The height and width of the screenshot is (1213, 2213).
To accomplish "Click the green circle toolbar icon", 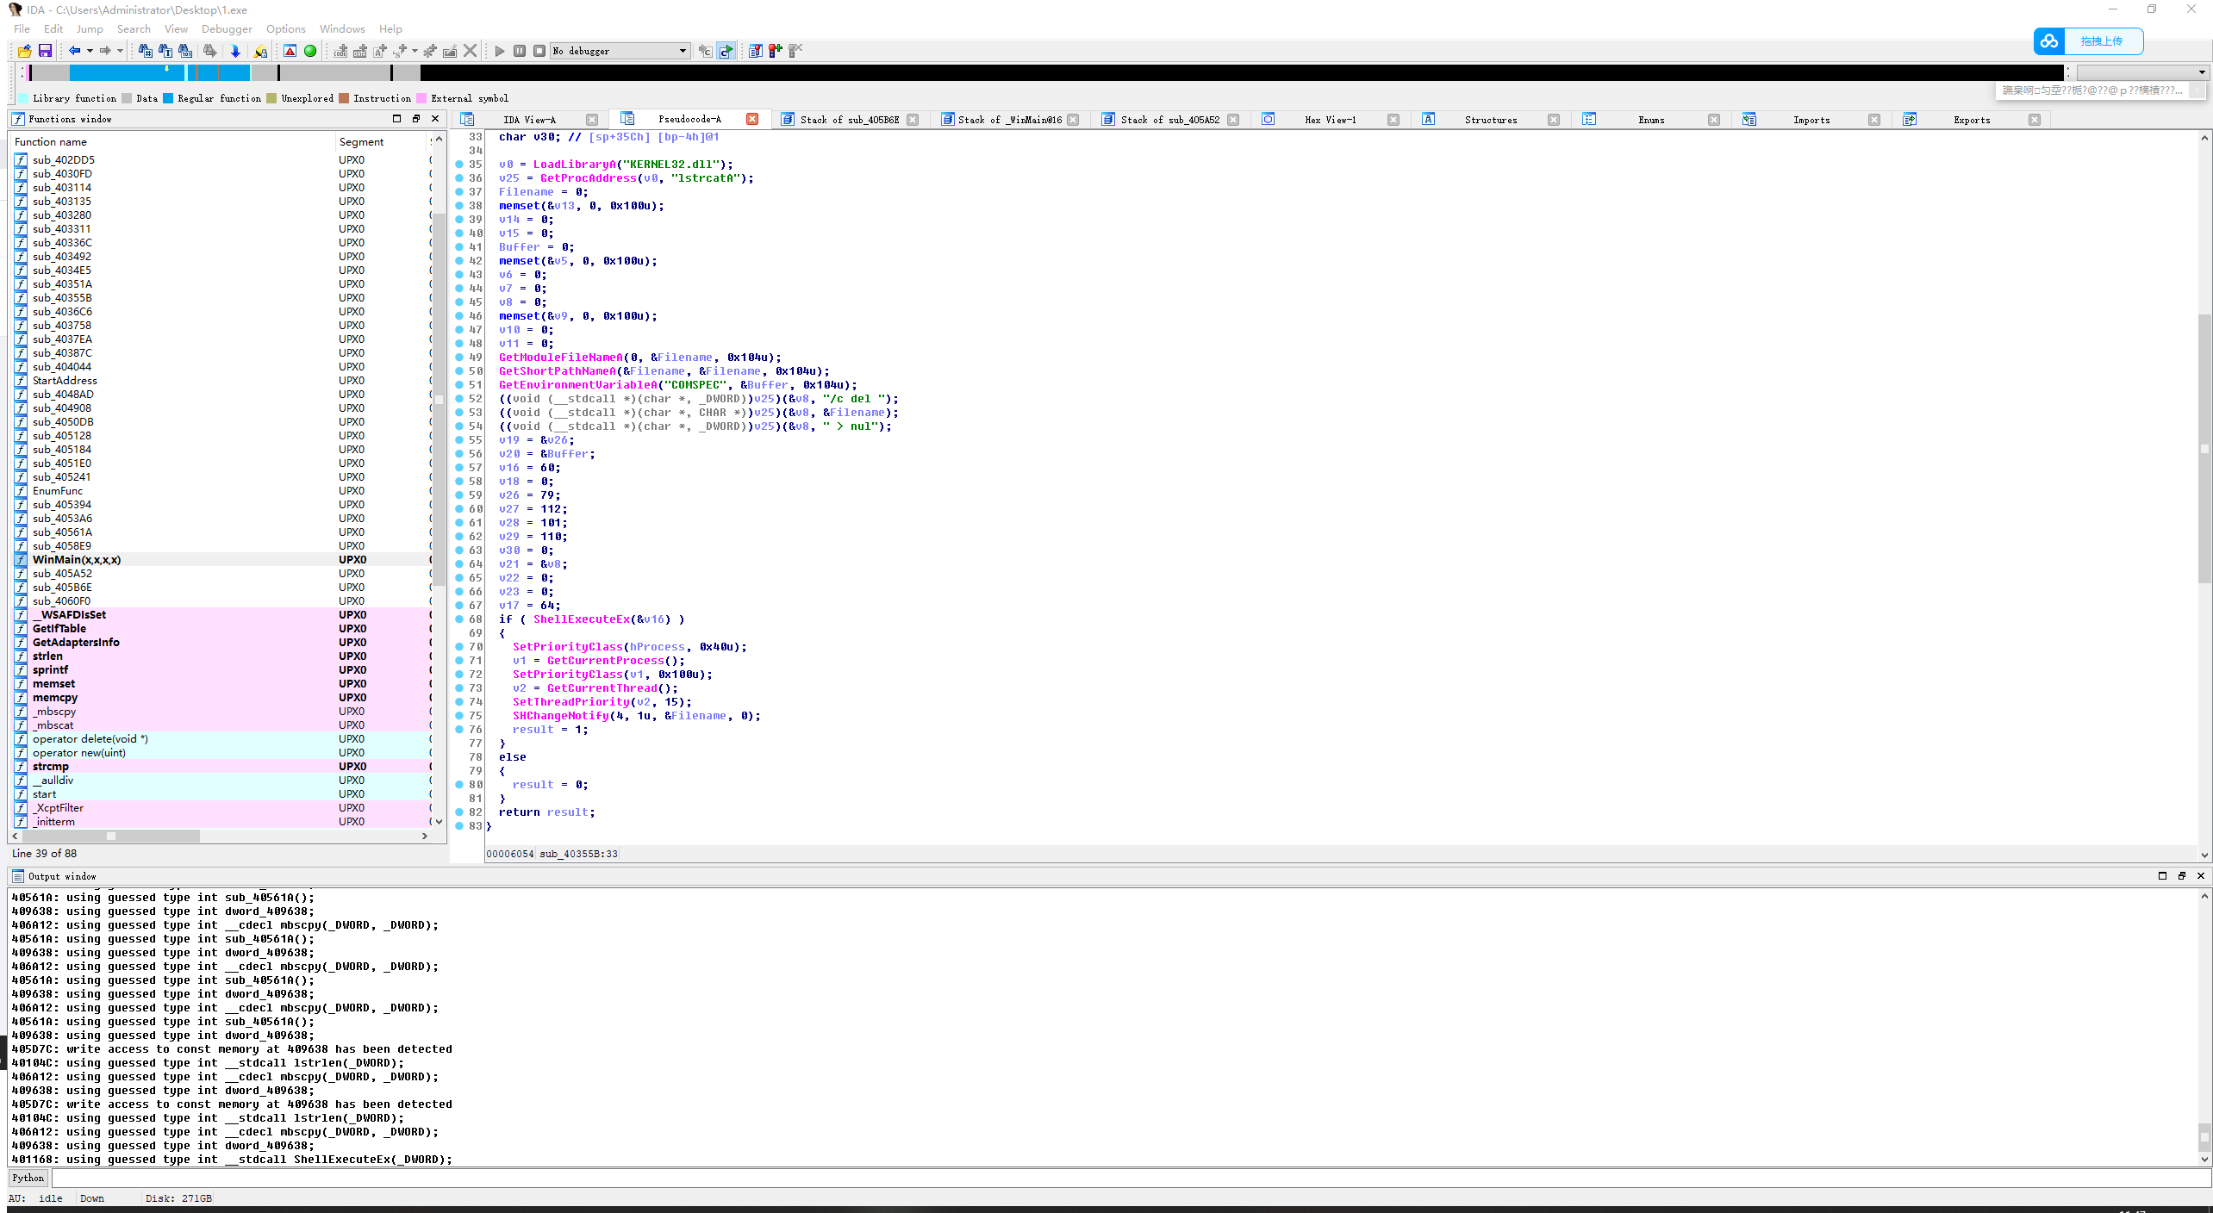I will [x=310, y=51].
